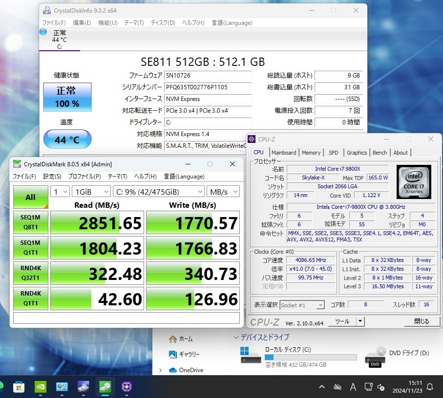The image size is (443, 398).
Task: Switch to CPU-Z Mainboard tab
Action: coord(284,153)
